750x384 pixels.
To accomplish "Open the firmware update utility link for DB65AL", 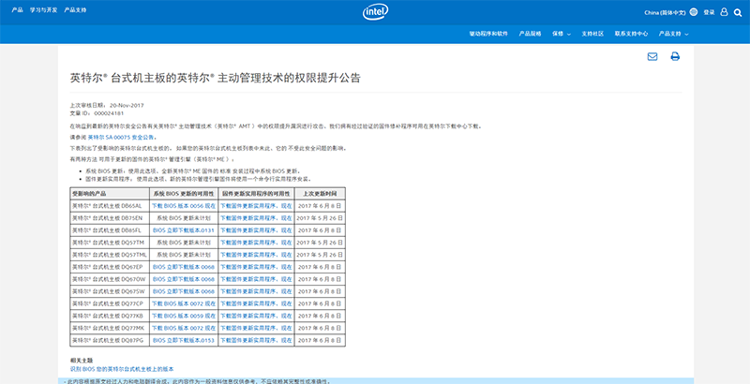I will pos(256,206).
